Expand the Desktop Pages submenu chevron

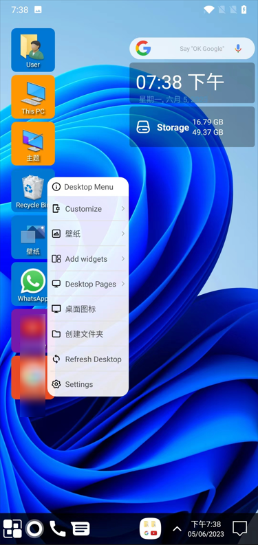click(x=123, y=284)
